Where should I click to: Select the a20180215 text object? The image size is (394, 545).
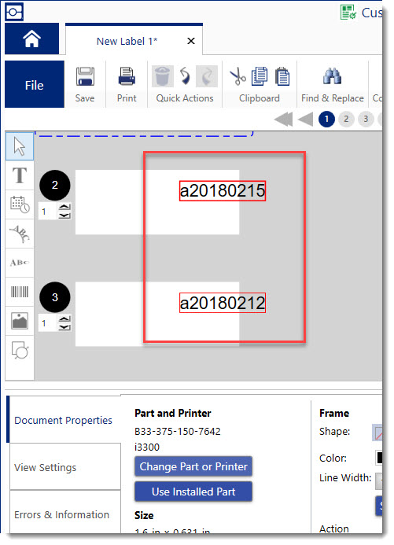(223, 191)
